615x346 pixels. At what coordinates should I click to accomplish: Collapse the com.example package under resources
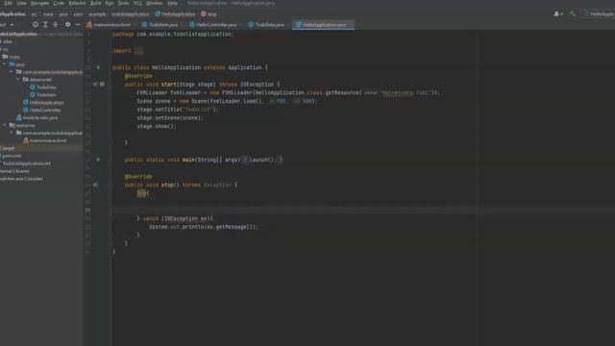(x=12, y=133)
